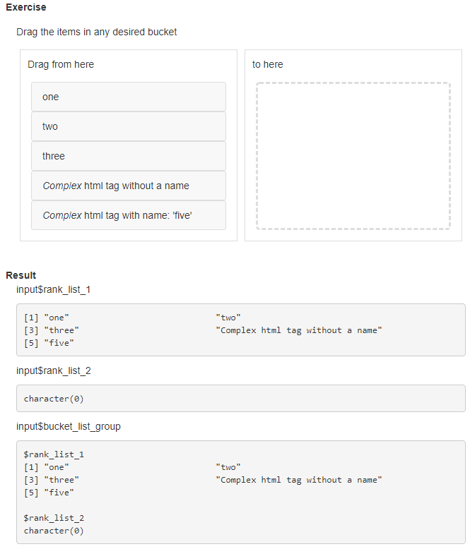Click '$rank_list_1' line in the group output
Image resolution: width=470 pixels, height=549 pixels.
coord(54,454)
